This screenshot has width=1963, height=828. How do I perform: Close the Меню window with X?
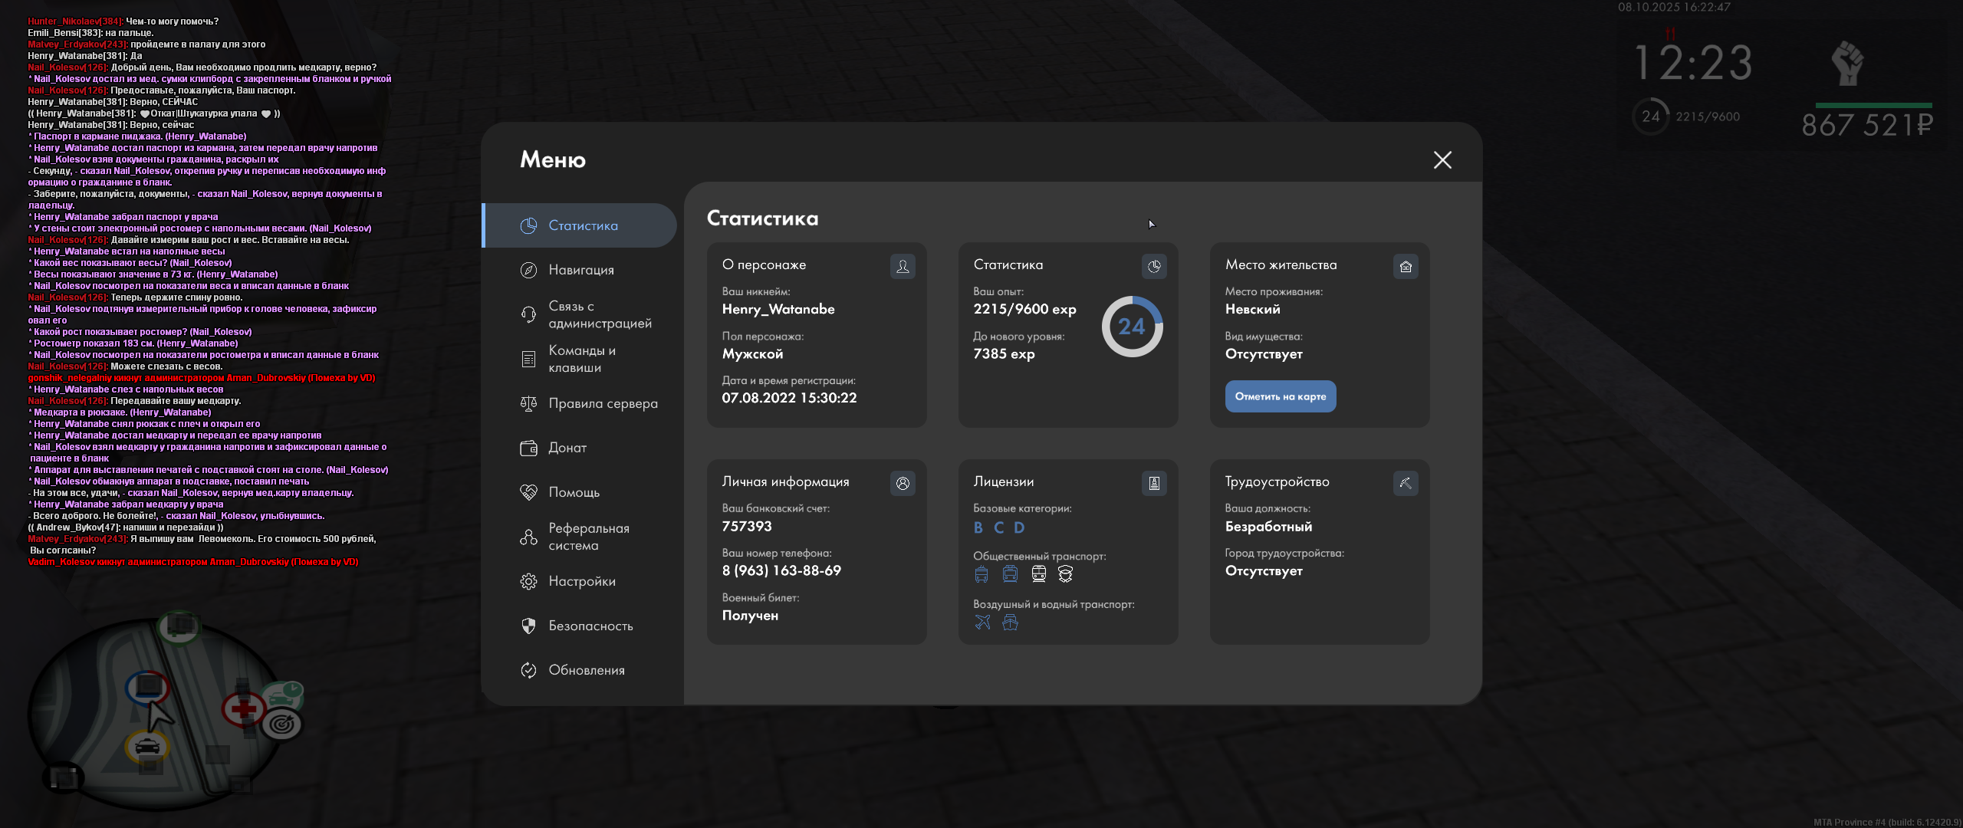click(x=1442, y=159)
